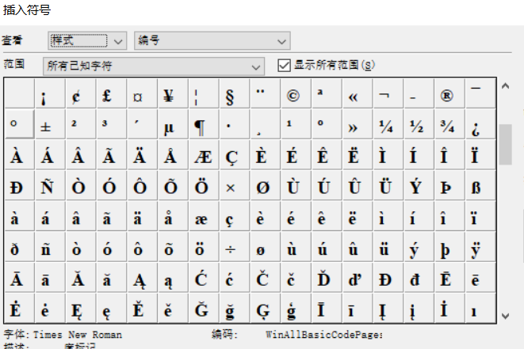Viewport: 524px width, 349px height.
Task: Select the capital Ā with macron
Action: [x=19, y=278]
